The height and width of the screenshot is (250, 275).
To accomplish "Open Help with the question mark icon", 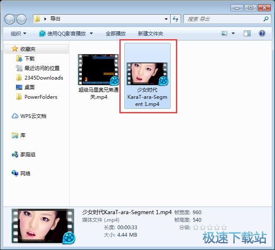I will pos(262,33).
